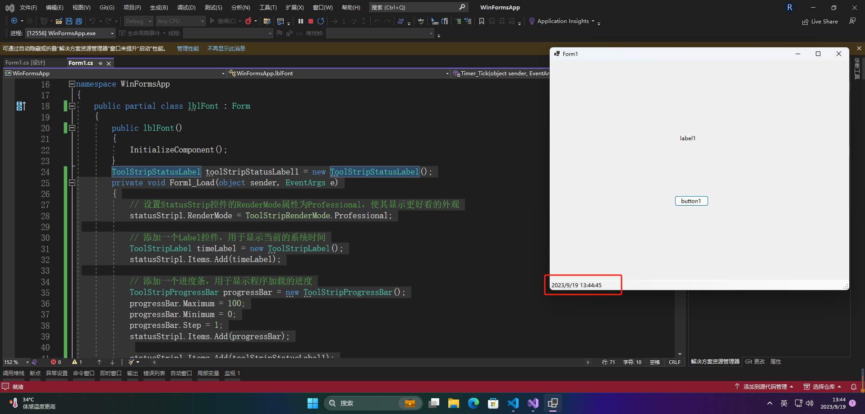Open file using folder icon in toolbar
The width and height of the screenshot is (865, 414).
(x=59, y=21)
